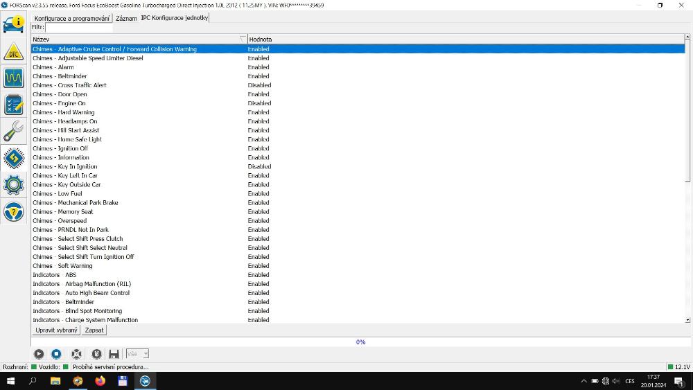693x390 pixels.
Task: Click the scrollbar down arrow of list
Action: tap(687, 320)
